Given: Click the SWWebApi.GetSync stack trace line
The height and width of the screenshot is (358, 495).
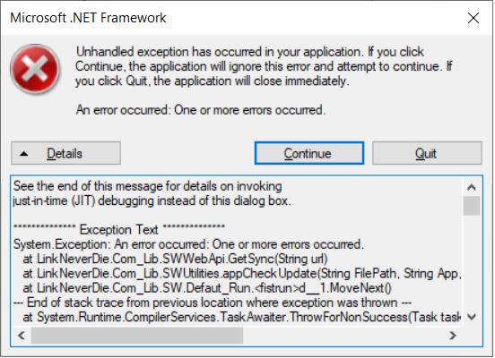Looking at the screenshot, I should [x=175, y=259].
